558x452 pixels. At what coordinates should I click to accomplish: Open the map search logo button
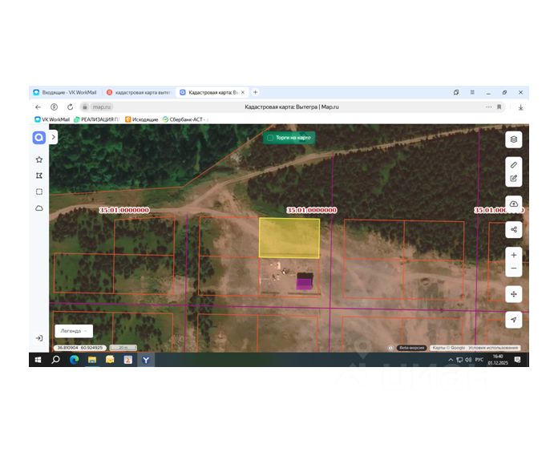click(39, 137)
